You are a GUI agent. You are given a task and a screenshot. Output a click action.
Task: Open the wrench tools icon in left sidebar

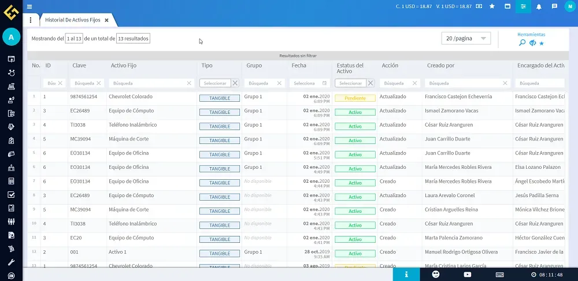pyautogui.click(x=11, y=262)
